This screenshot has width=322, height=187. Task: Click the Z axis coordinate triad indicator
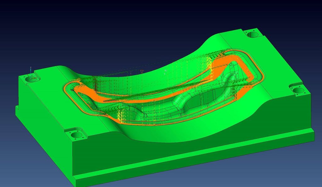coord(31,70)
